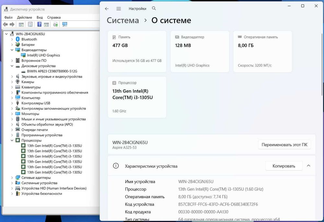
Task: Click the Мониторы icon in tree
Action: pos(18,114)
